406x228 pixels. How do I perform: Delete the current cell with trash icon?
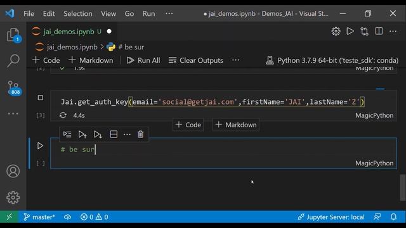click(x=140, y=134)
